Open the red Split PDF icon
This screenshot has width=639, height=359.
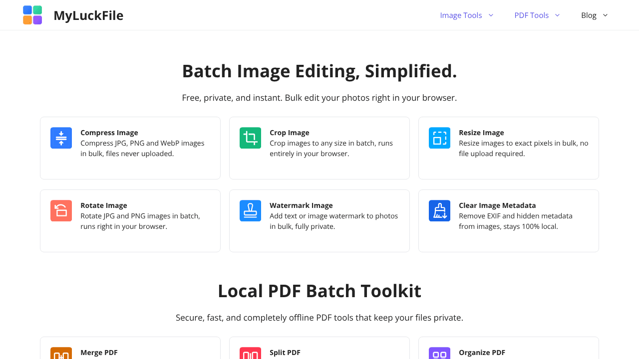250,353
